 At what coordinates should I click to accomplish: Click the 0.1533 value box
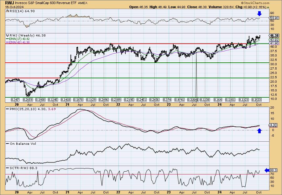click(x=256, y=100)
